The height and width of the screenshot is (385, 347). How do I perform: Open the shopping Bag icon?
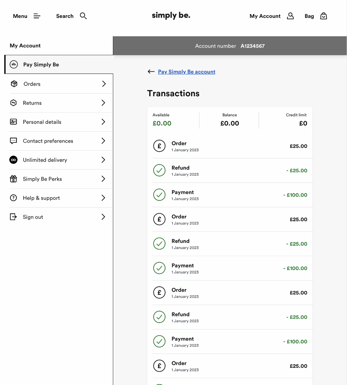324,16
